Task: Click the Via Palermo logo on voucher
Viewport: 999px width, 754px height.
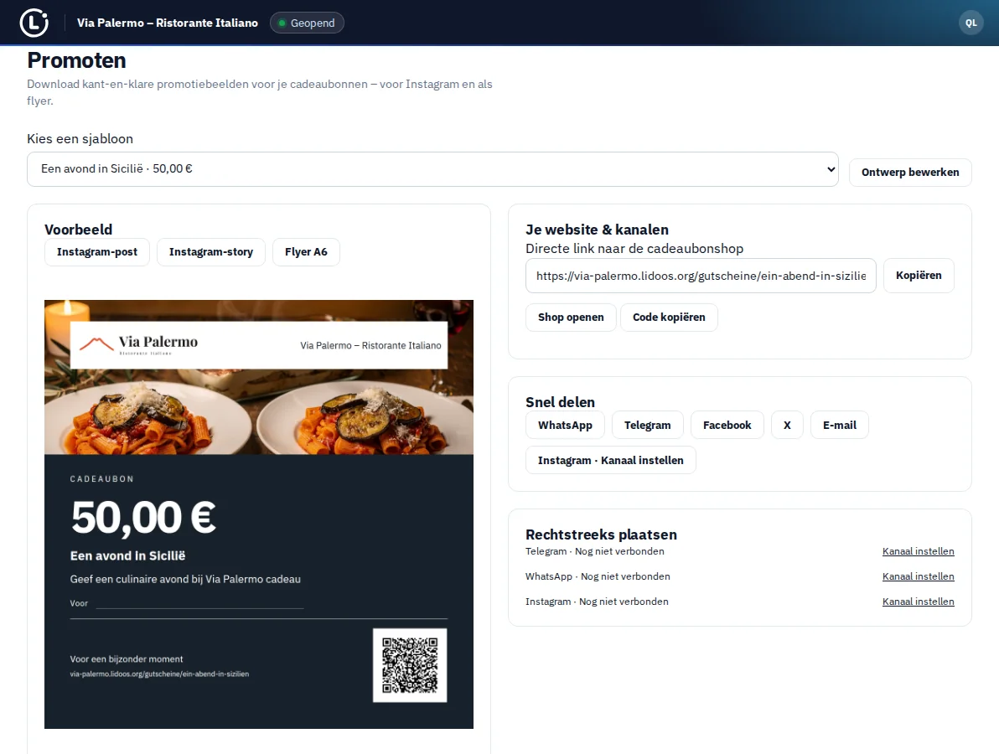Action: [139, 343]
